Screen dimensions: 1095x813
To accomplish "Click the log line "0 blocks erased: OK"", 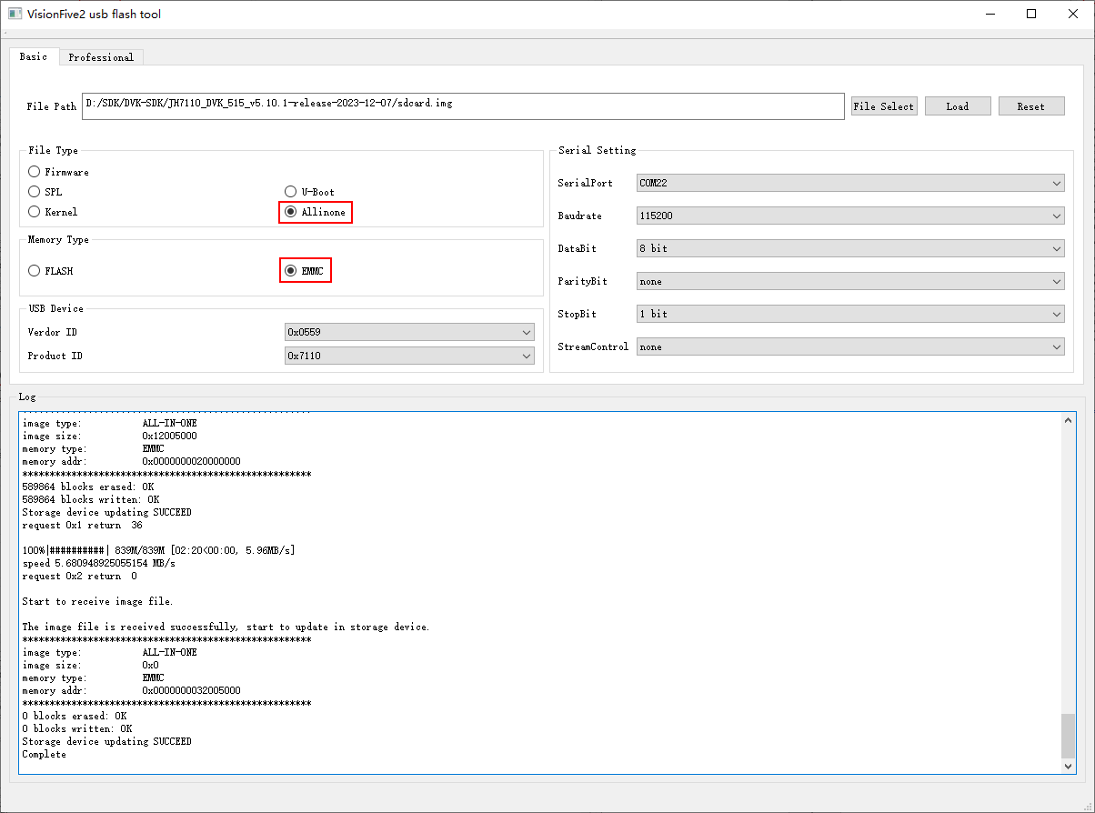I will (75, 716).
